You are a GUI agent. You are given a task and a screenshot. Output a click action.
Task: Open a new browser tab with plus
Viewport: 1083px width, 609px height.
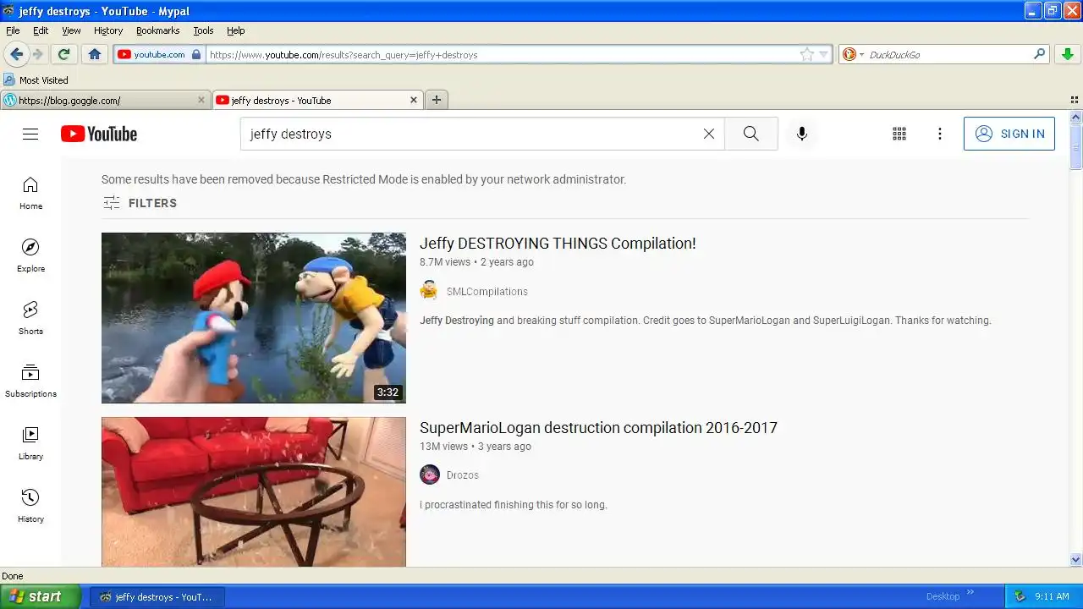click(437, 100)
